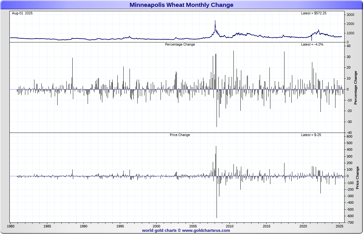
Task: Click the Price Change panel heading
Action: click(180, 135)
